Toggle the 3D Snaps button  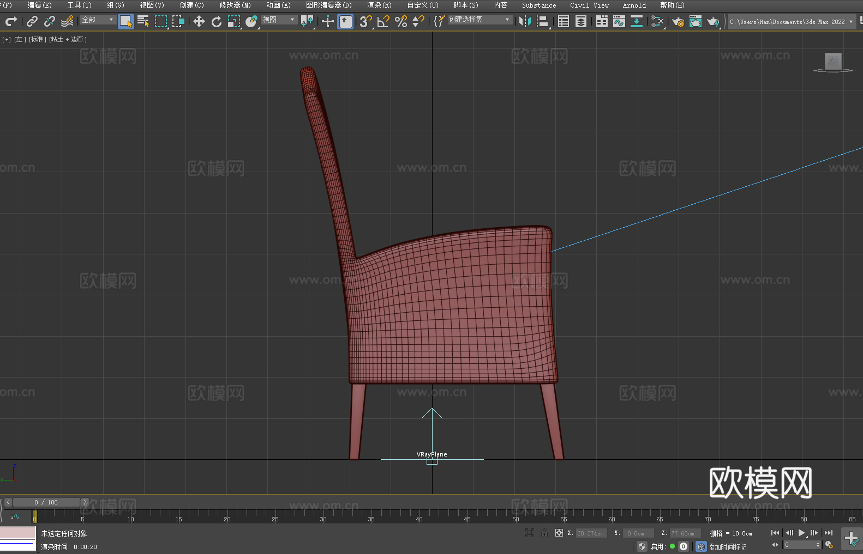[366, 21]
